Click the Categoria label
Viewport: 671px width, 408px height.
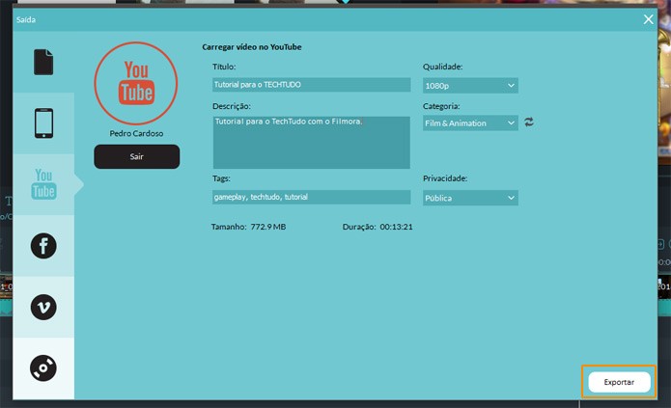tap(441, 106)
